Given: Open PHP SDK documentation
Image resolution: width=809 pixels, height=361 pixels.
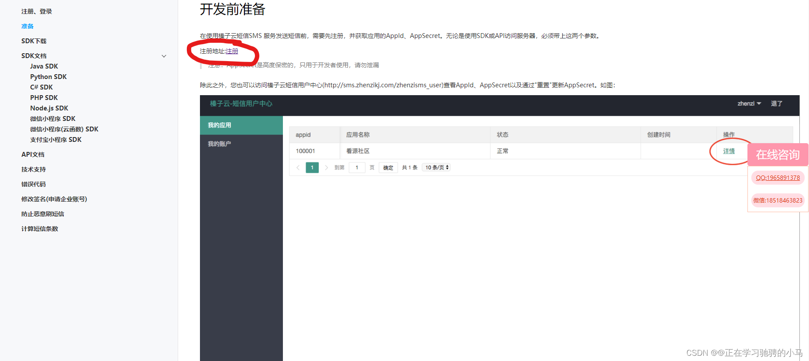Looking at the screenshot, I should (44, 98).
